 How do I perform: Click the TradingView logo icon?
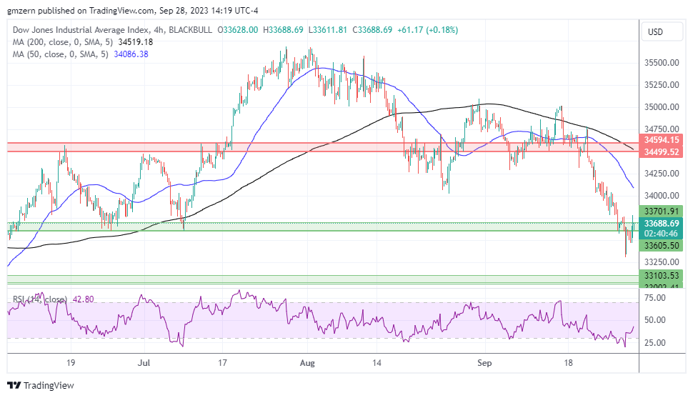tap(16, 385)
